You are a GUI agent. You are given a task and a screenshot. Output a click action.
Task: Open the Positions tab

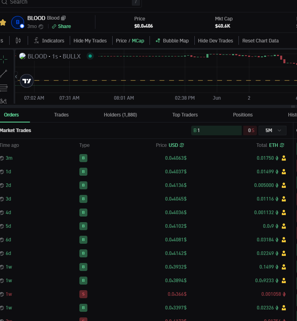pos(242,115)
